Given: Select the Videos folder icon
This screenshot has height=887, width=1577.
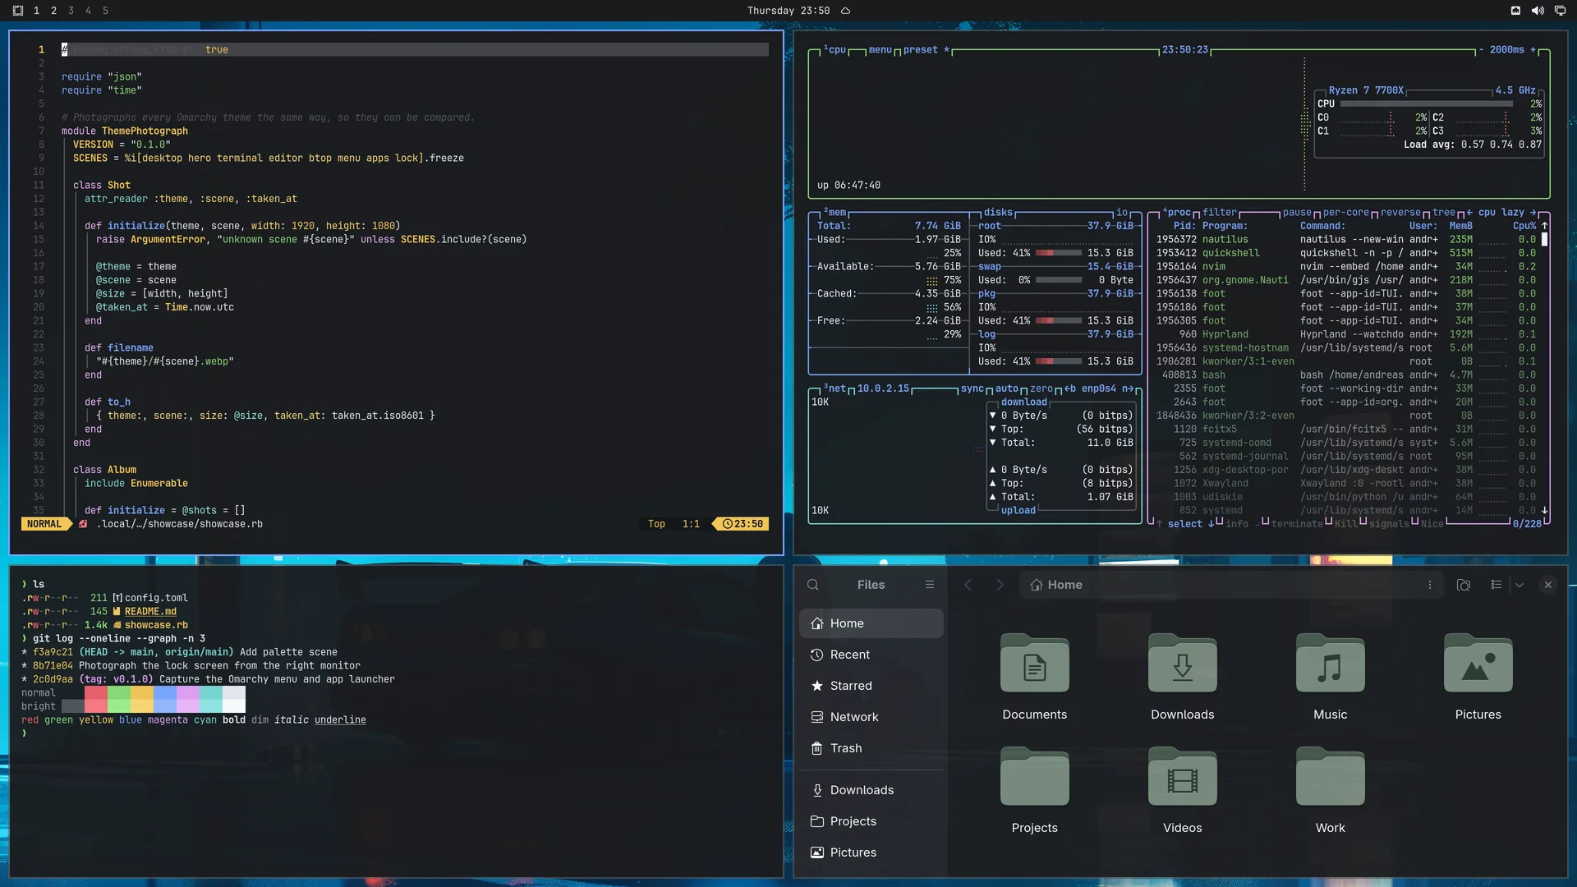Looking at the screenshot, I should [x=1183, y=777].
